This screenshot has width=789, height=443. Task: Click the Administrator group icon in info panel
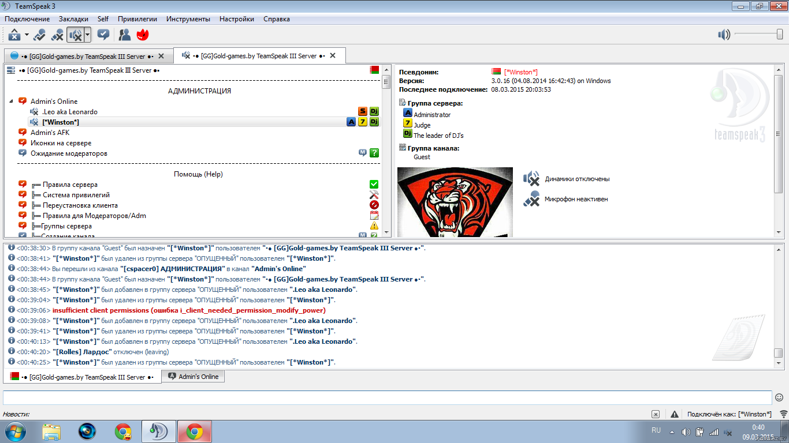click(408, 114)
